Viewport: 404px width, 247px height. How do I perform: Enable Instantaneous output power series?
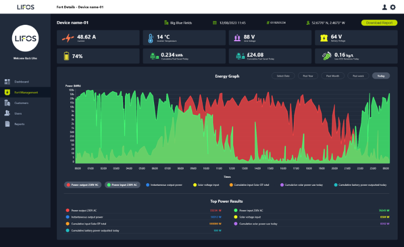point(165,185)
